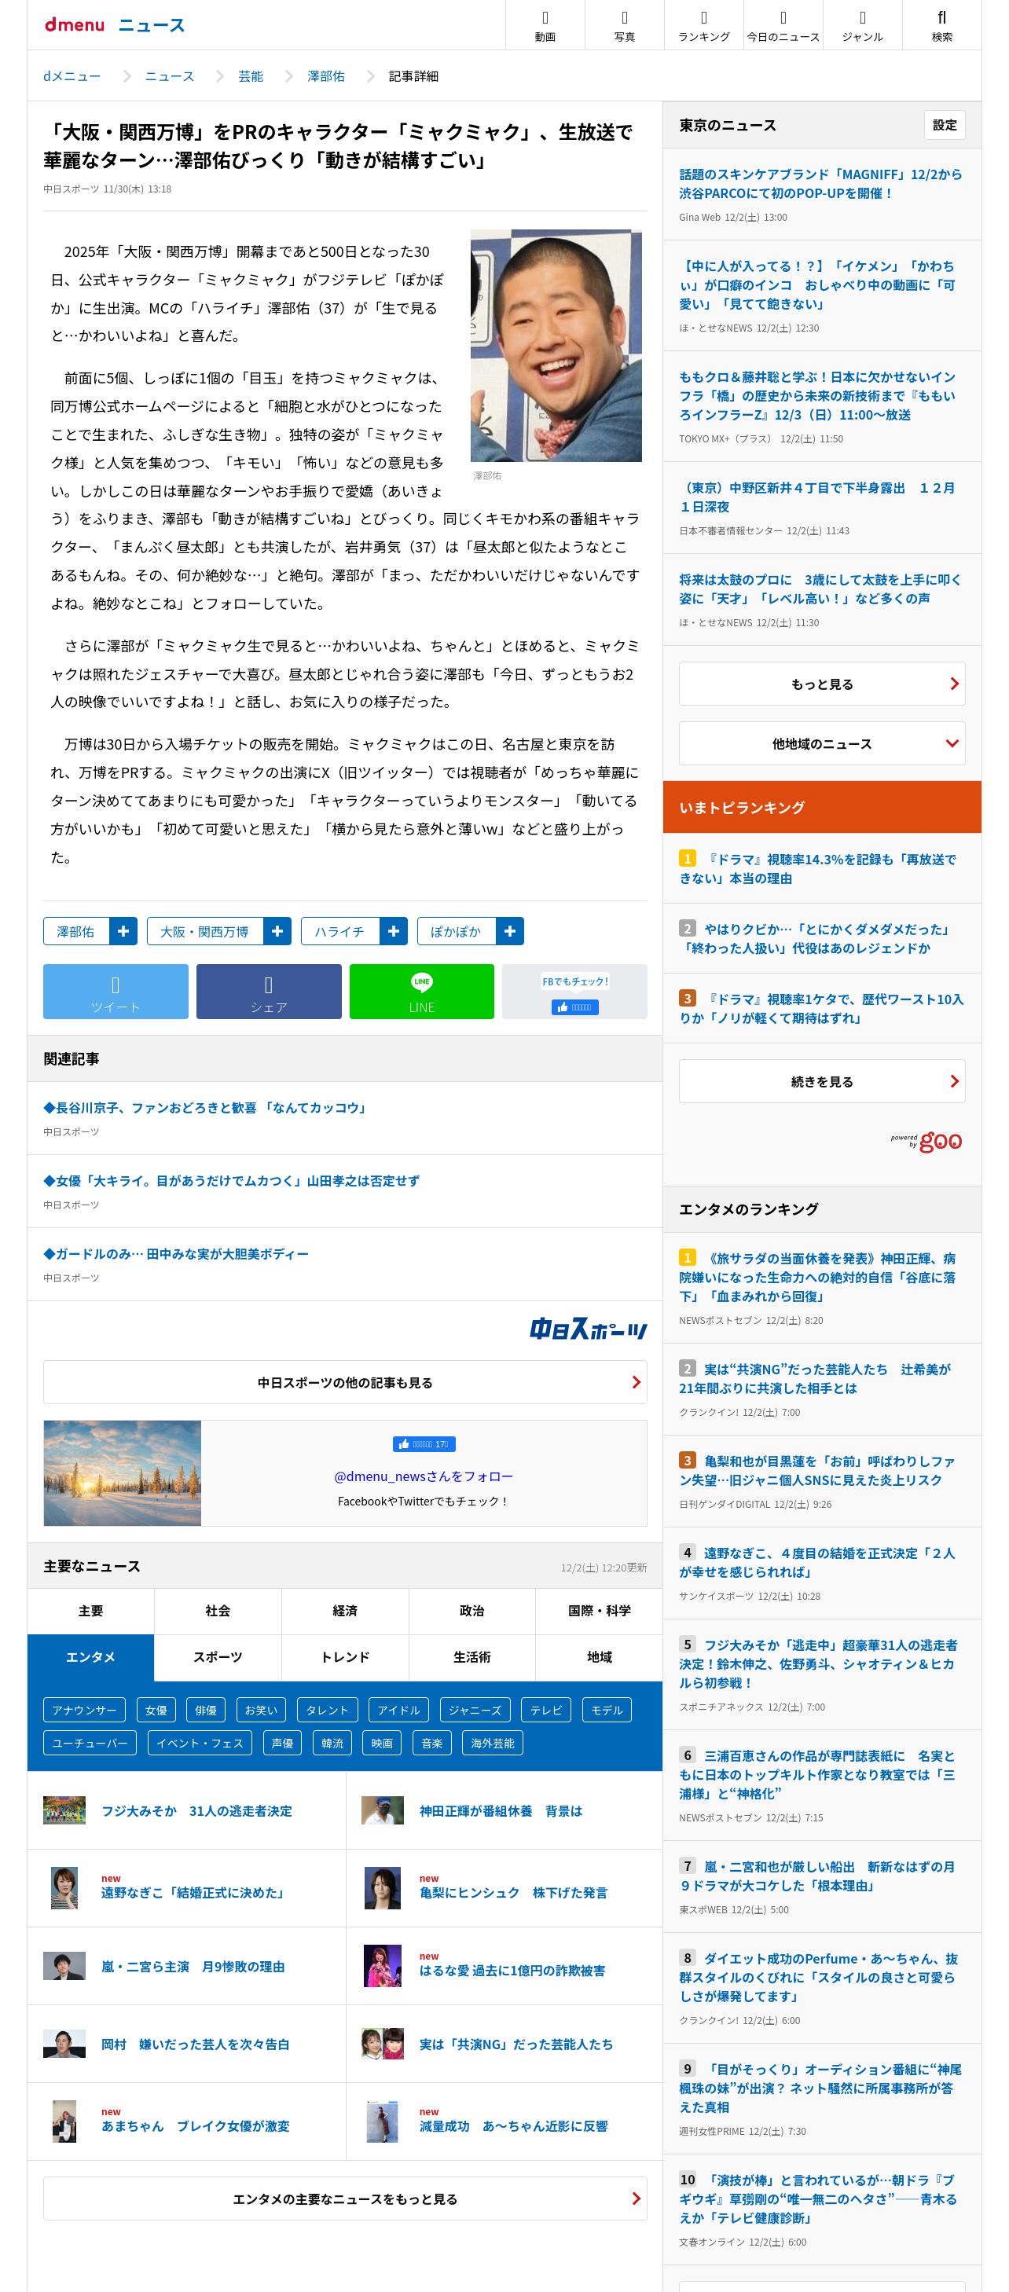This screenshot has width=1009, height=2292.
Task: Open the ランキング header icon
Action: point(703,25)
